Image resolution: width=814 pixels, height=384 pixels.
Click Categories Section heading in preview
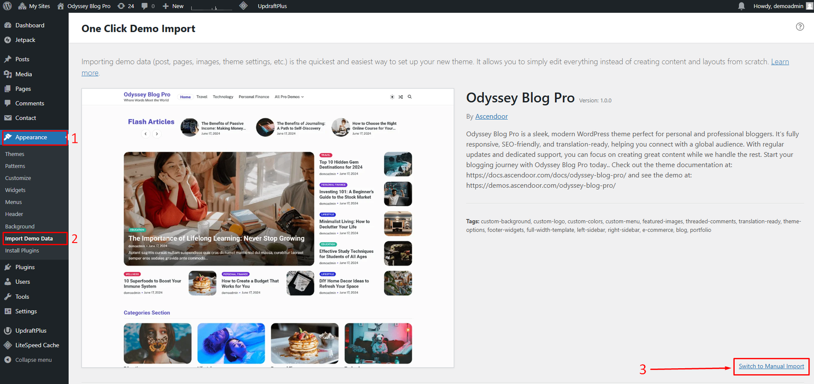tap(147, 313)
